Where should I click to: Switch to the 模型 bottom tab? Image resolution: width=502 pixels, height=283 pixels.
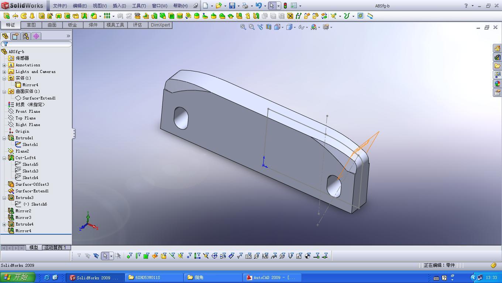click(34, 248)
